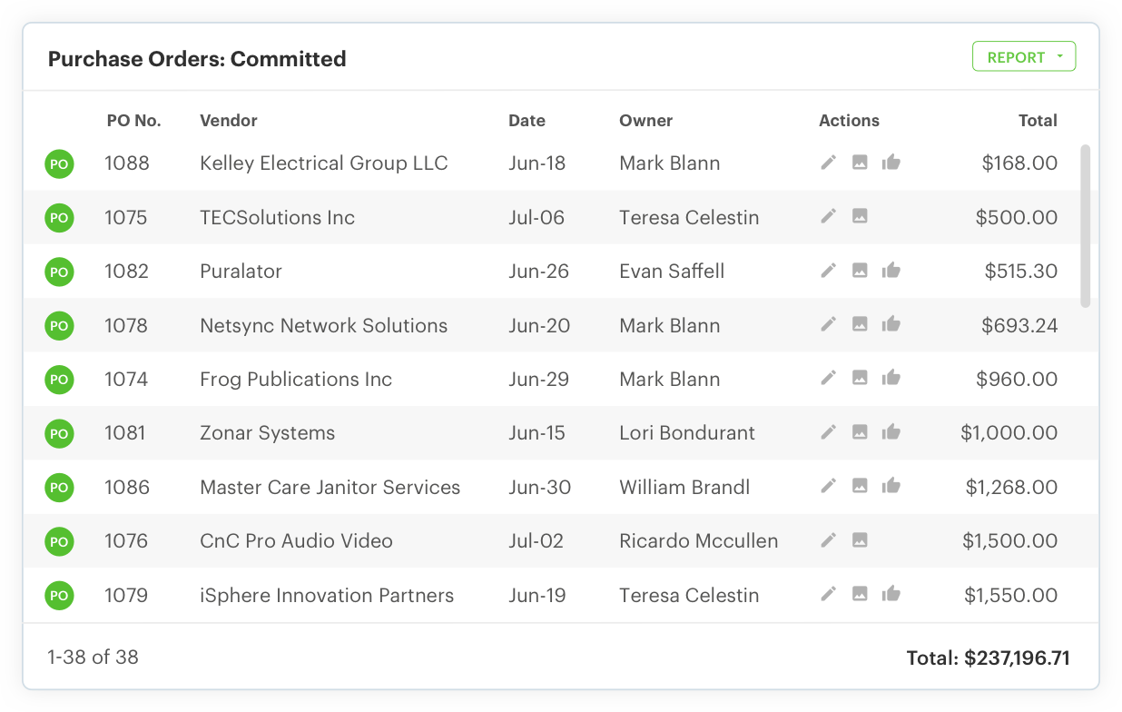Image resolution: width=1122 pixels, height=712 pixels.
Task: Approve order 1078 with thumbs up
Action: 891,324
